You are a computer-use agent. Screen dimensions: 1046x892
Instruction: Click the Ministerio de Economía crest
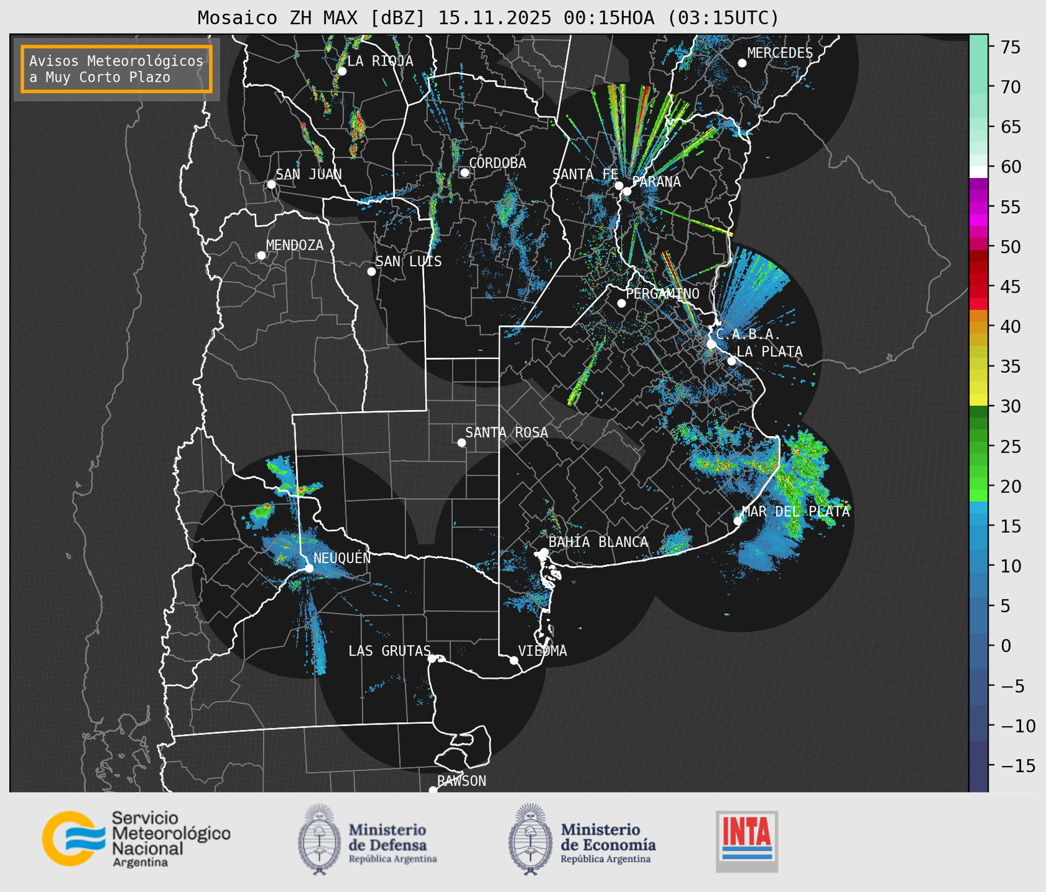click(530, 839)
